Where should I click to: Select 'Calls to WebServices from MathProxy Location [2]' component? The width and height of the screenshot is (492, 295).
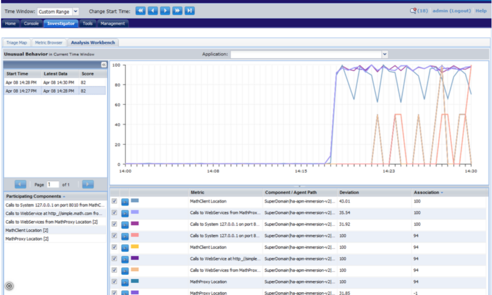tap(56, 222)
